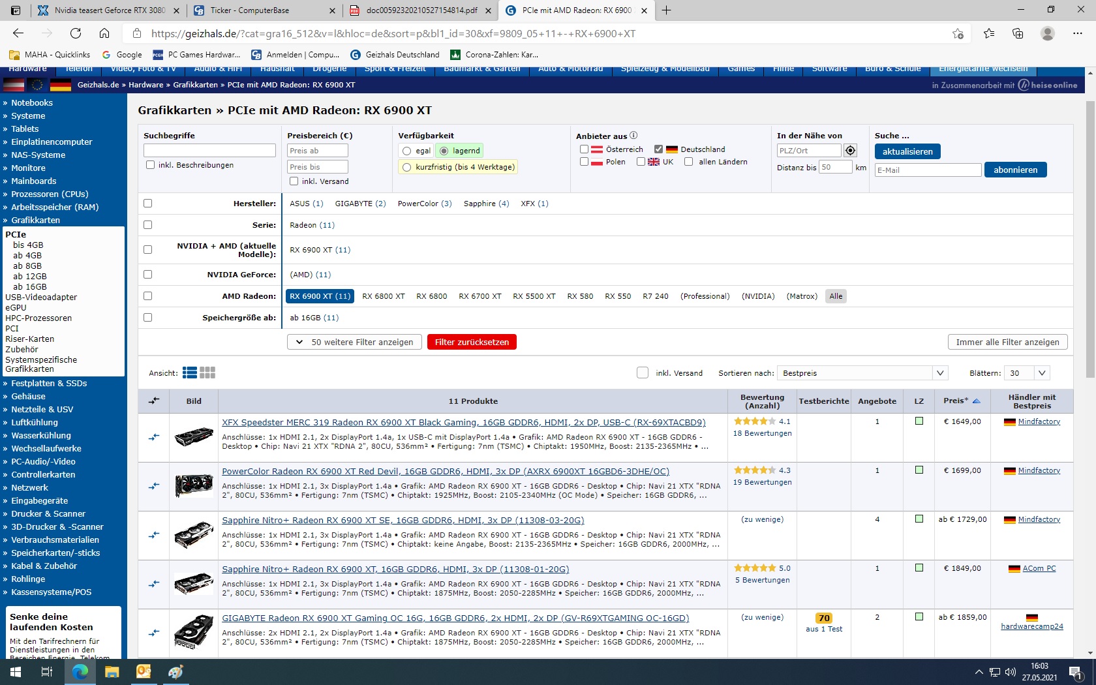Open the Windows Start menu

pos(16,672)
